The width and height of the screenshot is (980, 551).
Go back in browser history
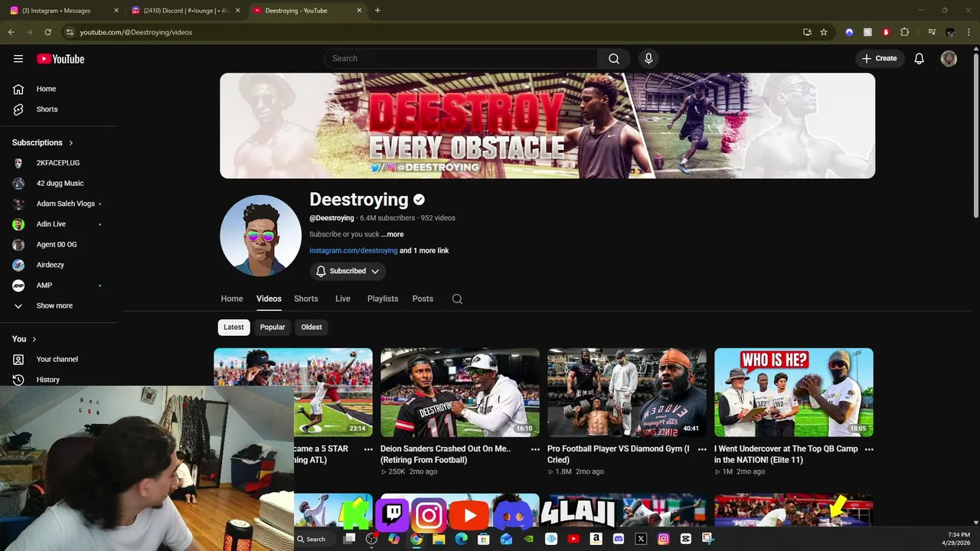[x=11, y=32]
